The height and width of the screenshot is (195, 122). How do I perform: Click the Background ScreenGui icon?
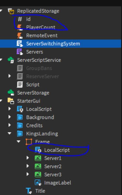coord(20,117)
